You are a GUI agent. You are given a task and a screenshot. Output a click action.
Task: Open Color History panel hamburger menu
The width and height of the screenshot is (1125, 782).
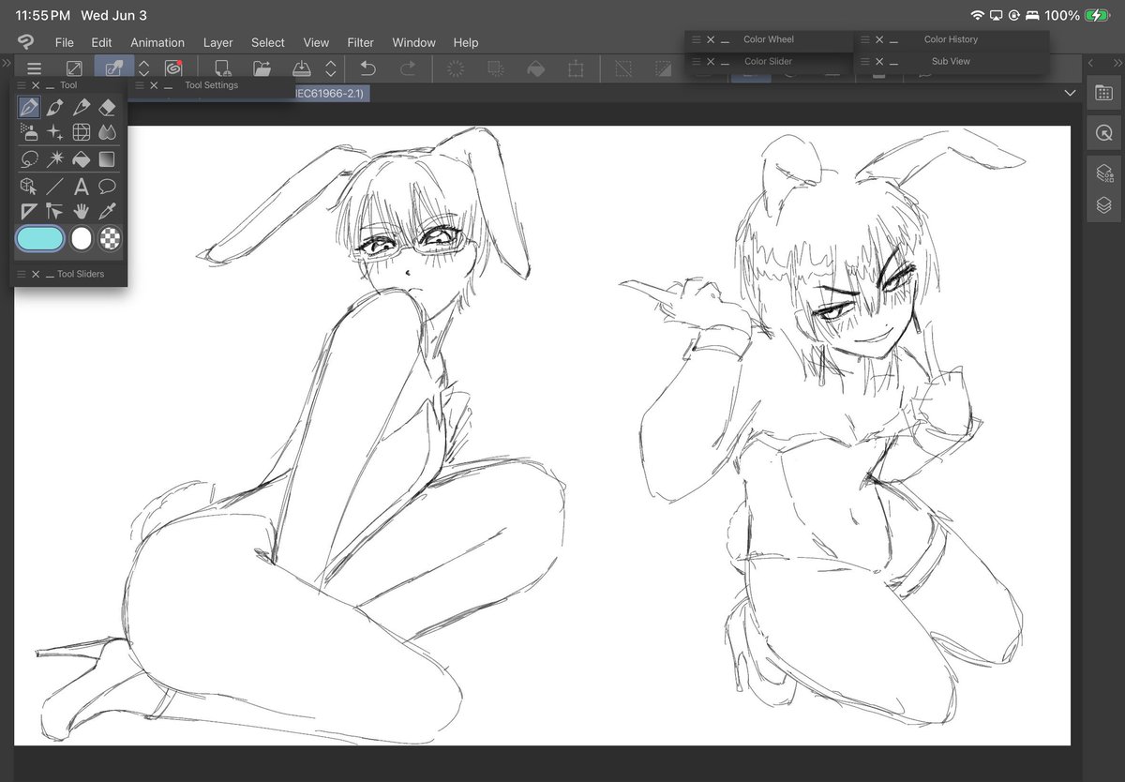863,39
